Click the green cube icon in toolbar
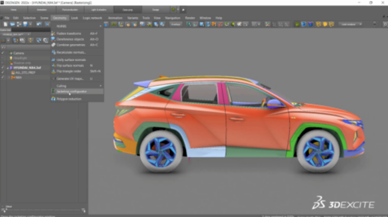The width and height of the screenshot is (388, 217). click(297, 24)
